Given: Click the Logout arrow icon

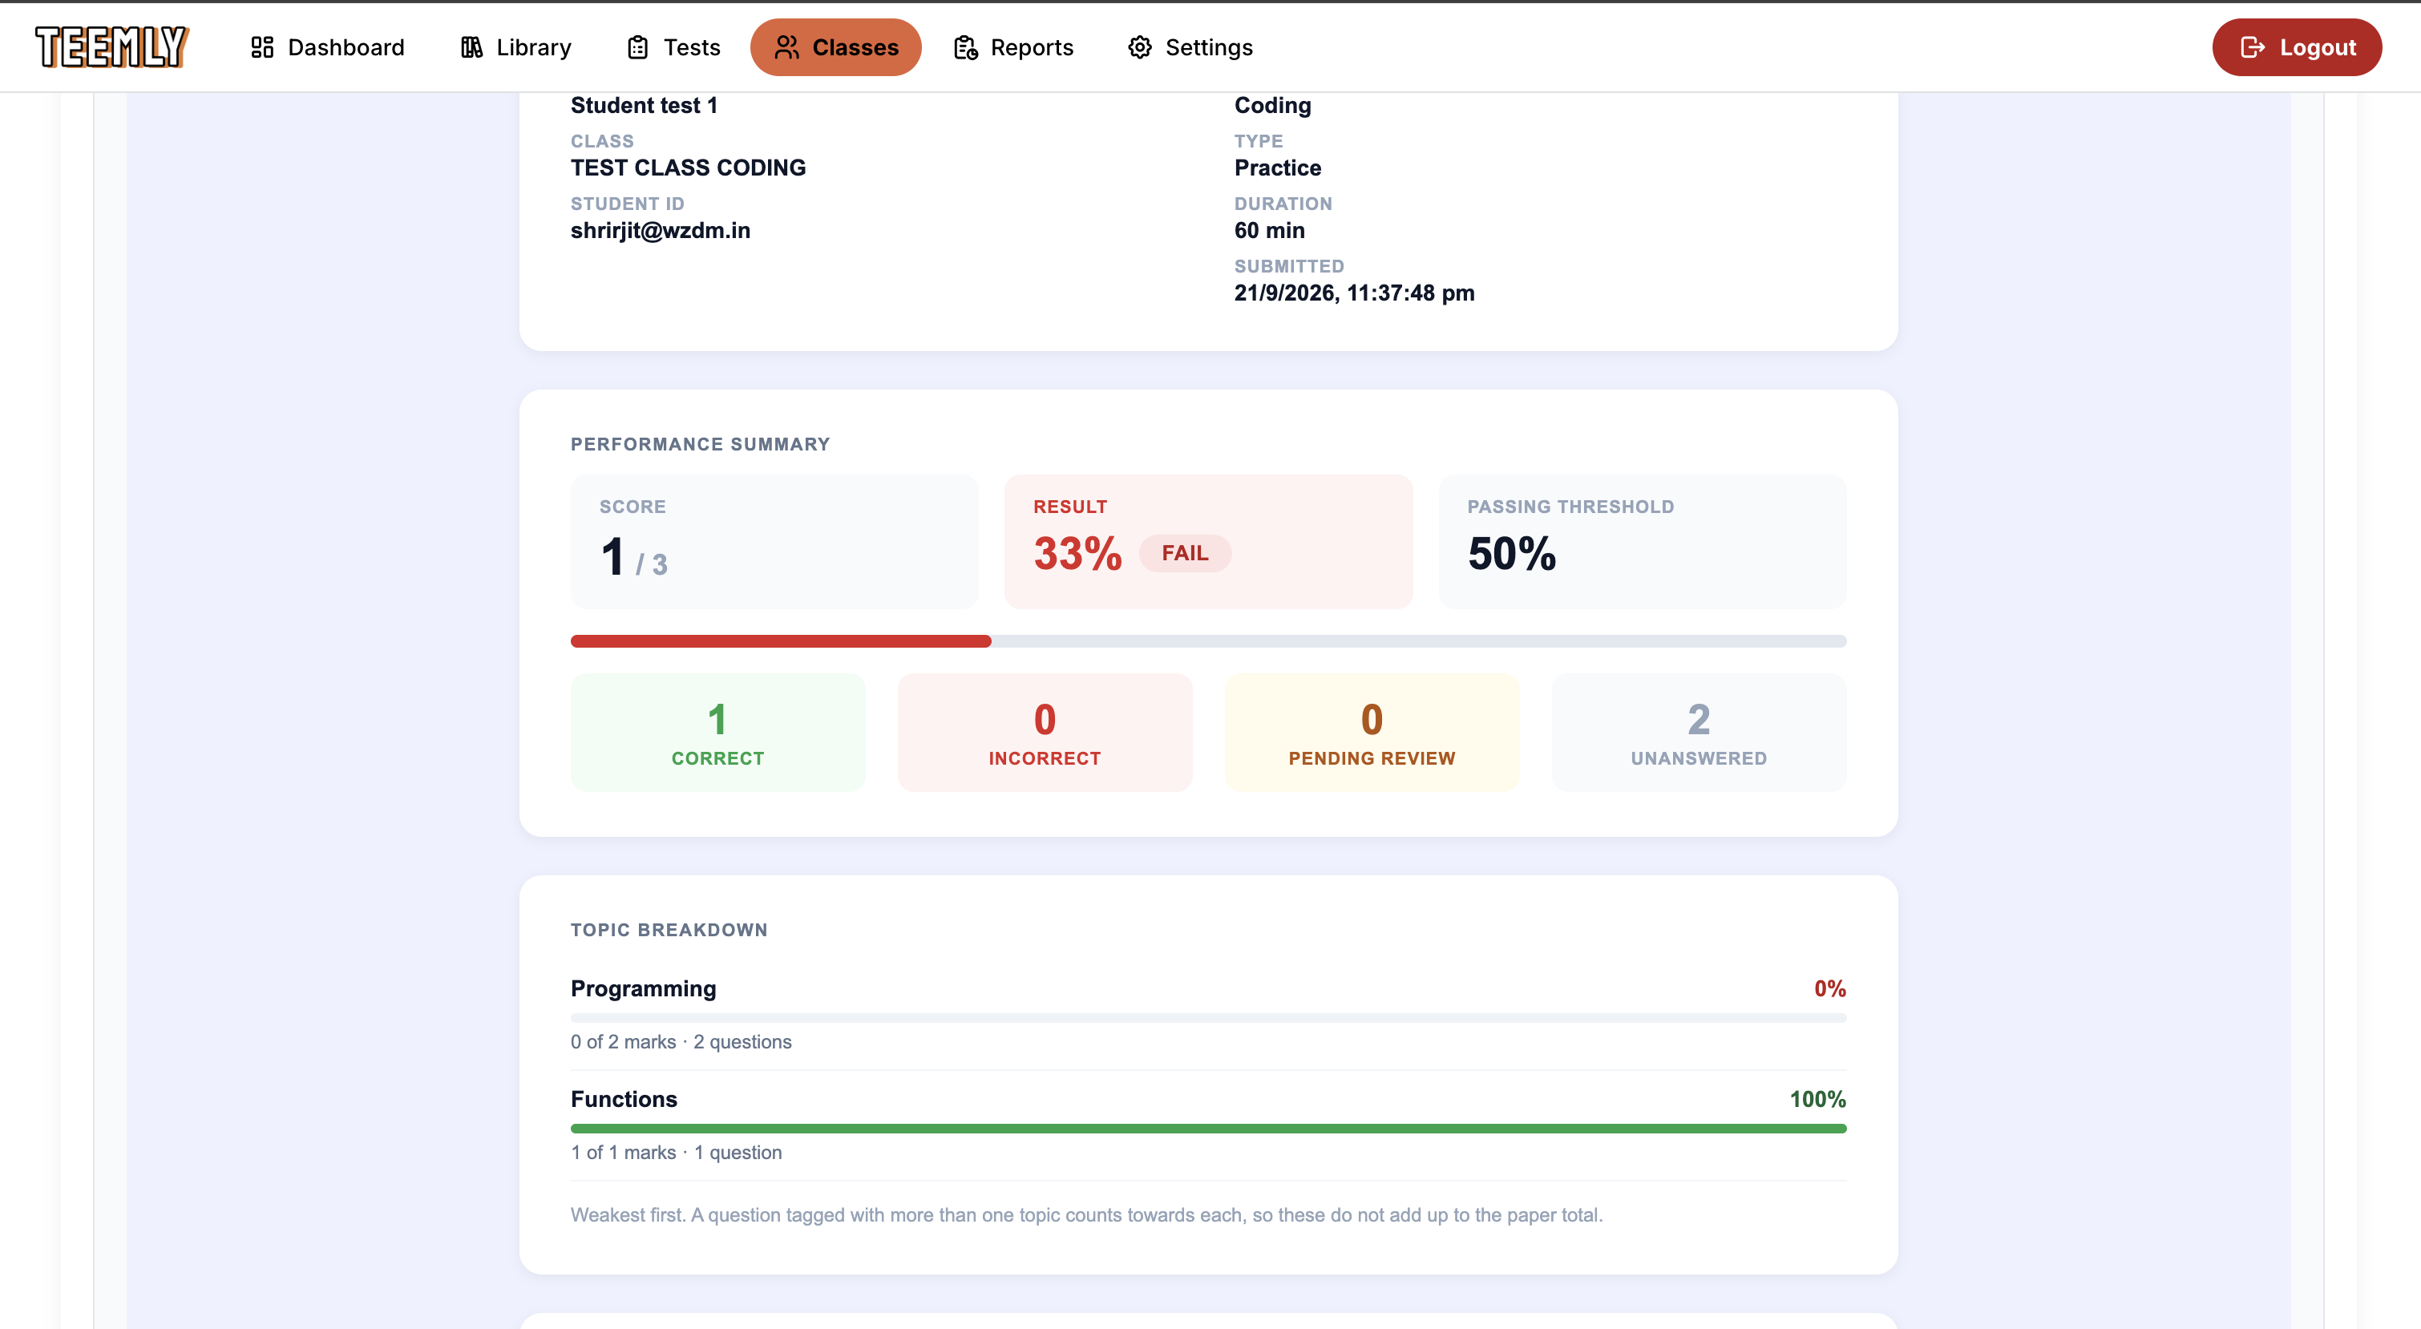Looking at the screenshot, I should click(2253, 47).
